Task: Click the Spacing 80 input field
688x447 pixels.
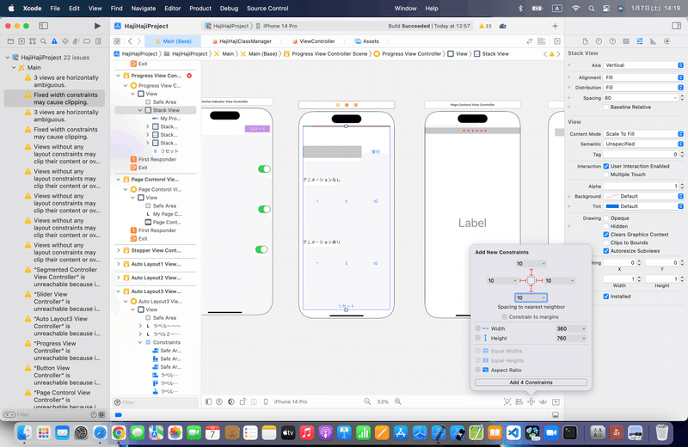Action: pos(641,98)
